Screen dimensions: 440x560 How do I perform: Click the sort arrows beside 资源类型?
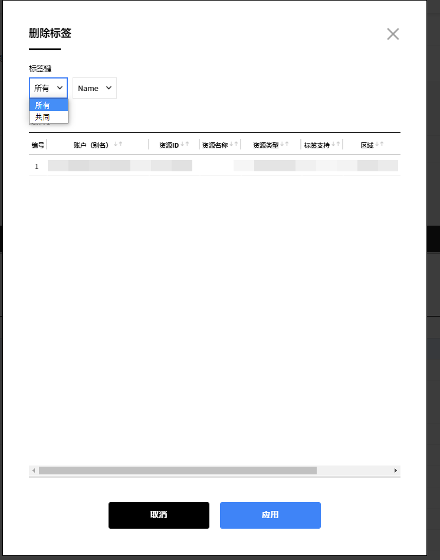284,145
